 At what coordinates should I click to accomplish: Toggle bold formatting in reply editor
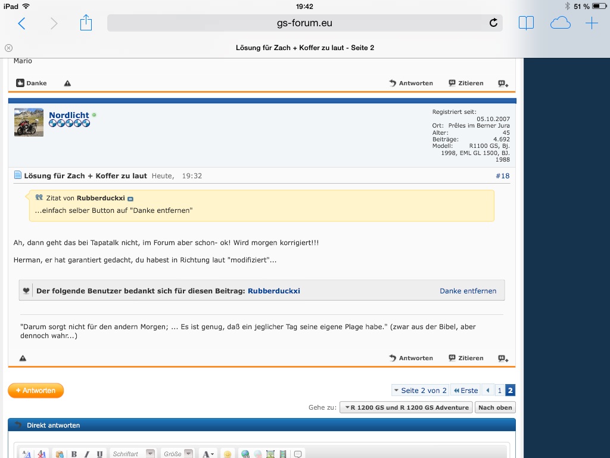(74, 454)
